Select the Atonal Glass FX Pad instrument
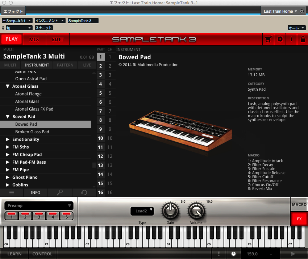The height and width of the screenshot is (259, 308). point(46,109)
